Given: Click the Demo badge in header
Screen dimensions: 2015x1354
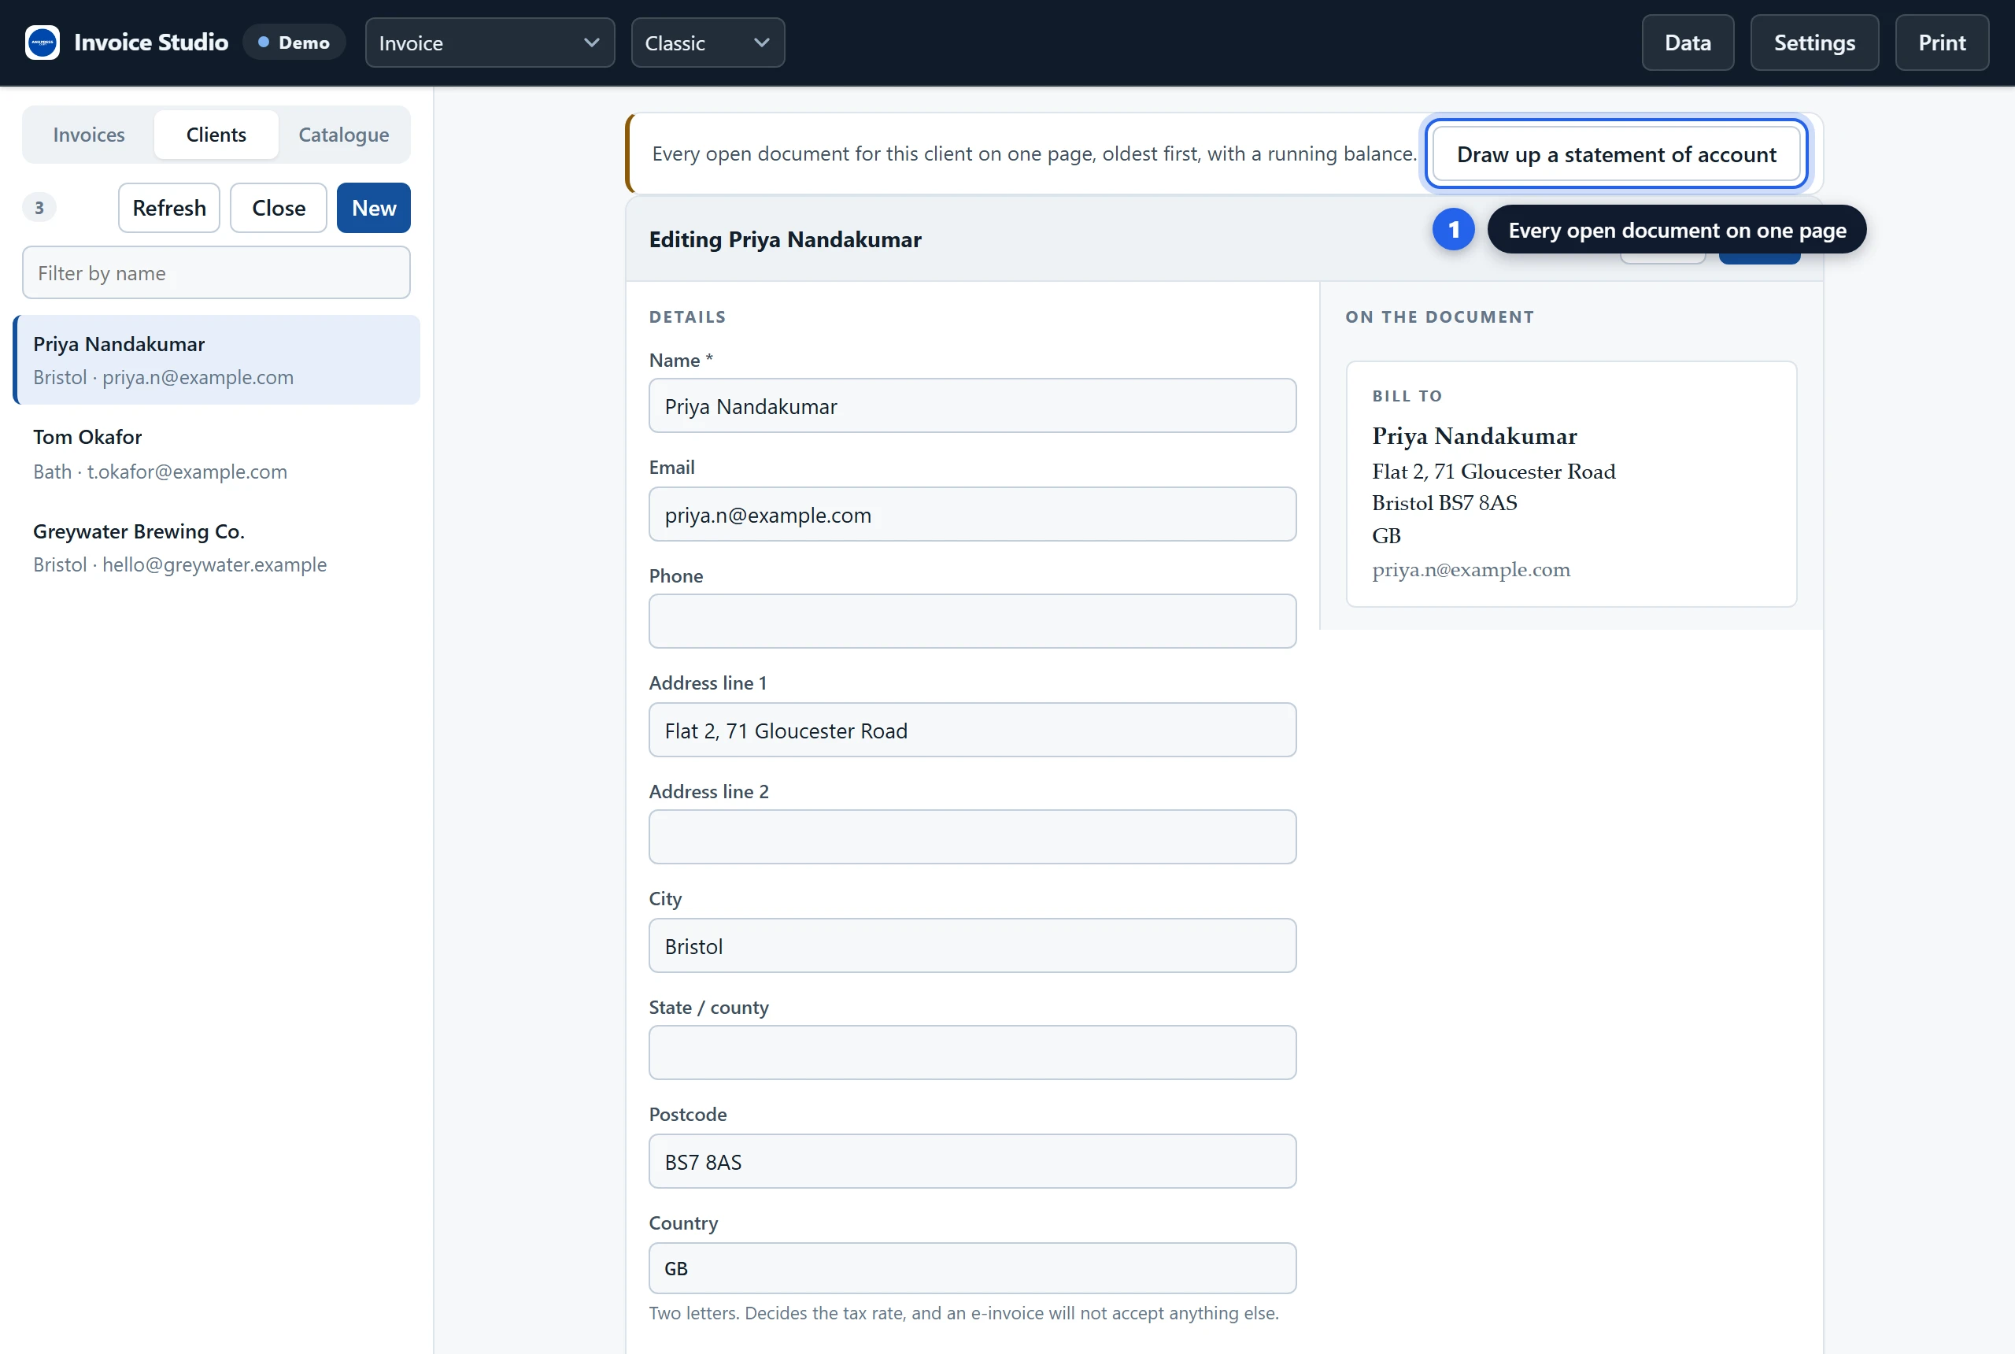Looking at the screenshot, I should tap(294, 43).
